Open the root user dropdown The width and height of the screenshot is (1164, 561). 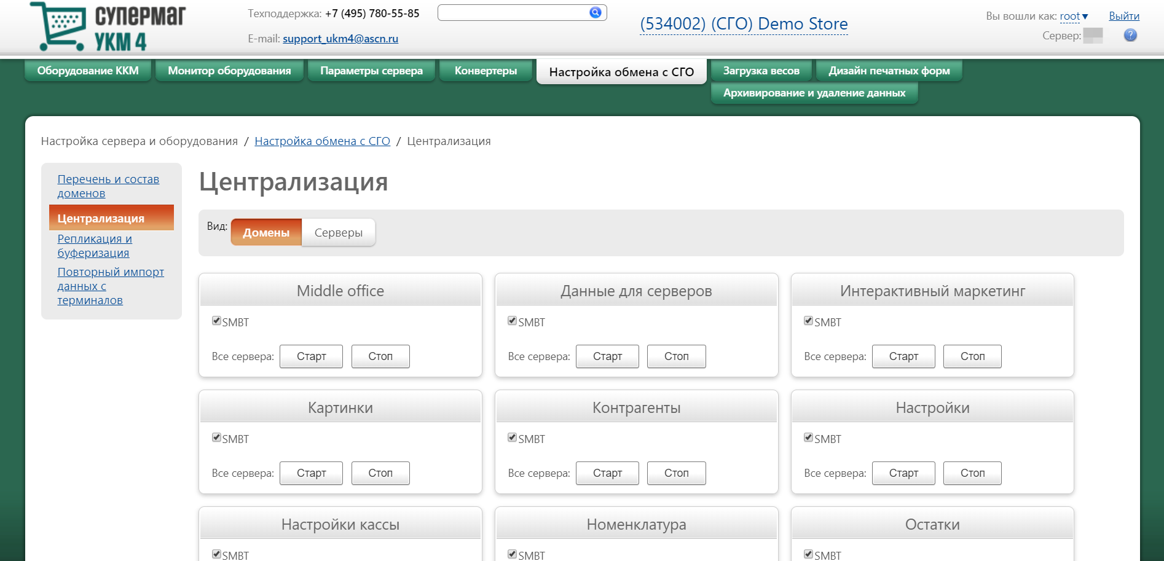pyautogui.click(x=1074, y=16)
